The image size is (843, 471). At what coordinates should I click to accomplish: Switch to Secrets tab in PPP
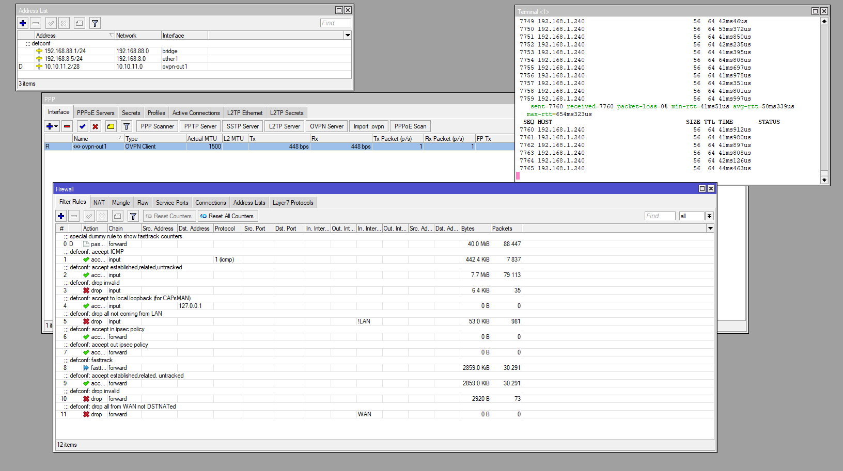131,113
